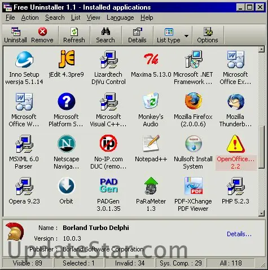This screenshot has height=270, width=268.
Task: Select the Microsoft Office W… icon
Action: pos(24,101)
